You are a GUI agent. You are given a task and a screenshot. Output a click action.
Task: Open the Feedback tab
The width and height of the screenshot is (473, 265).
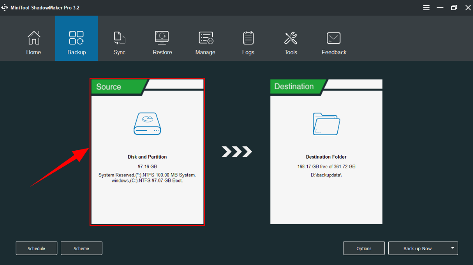[334, 38]
